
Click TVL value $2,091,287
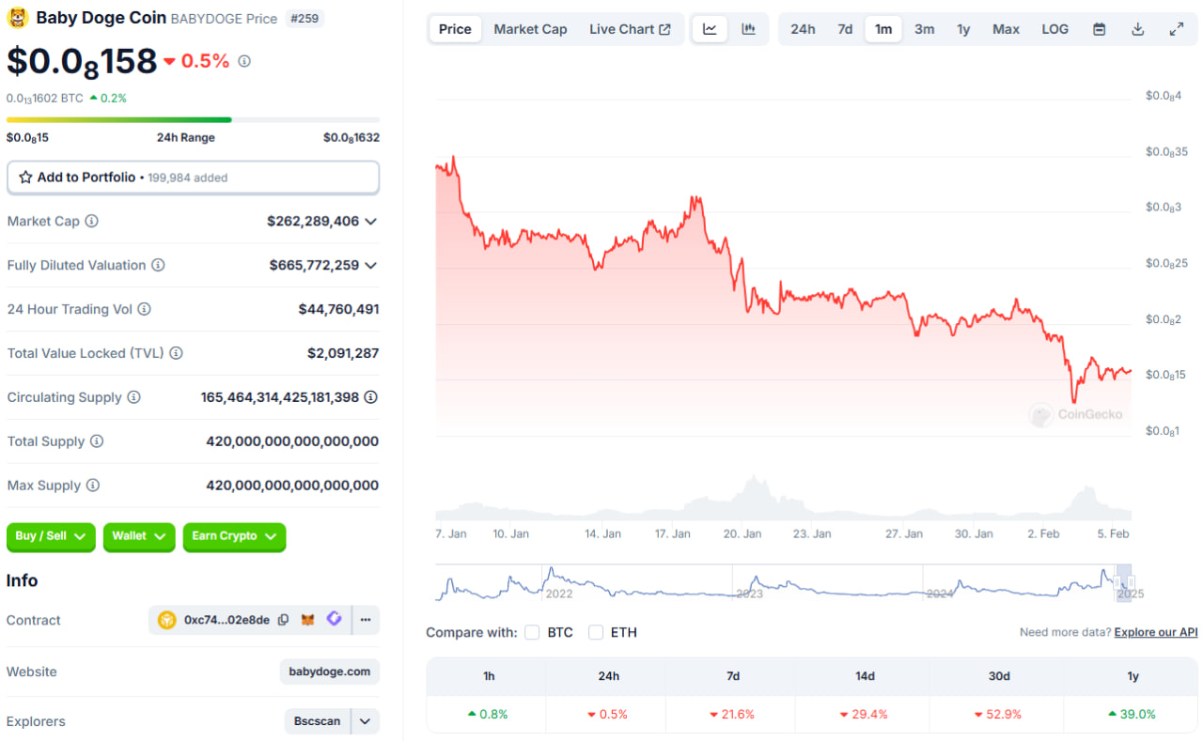(x=343, y=353)
